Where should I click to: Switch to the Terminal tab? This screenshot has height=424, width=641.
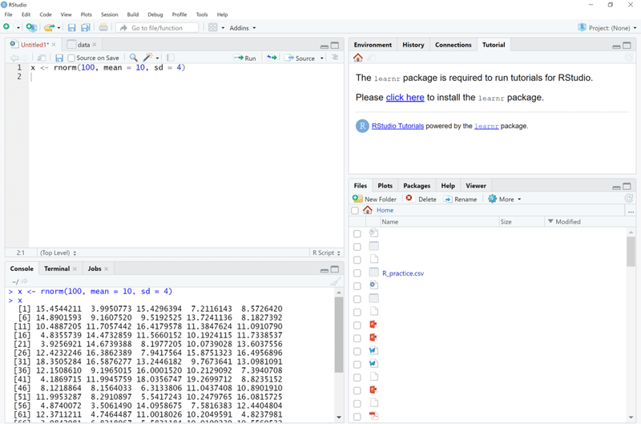coord(57,269)
